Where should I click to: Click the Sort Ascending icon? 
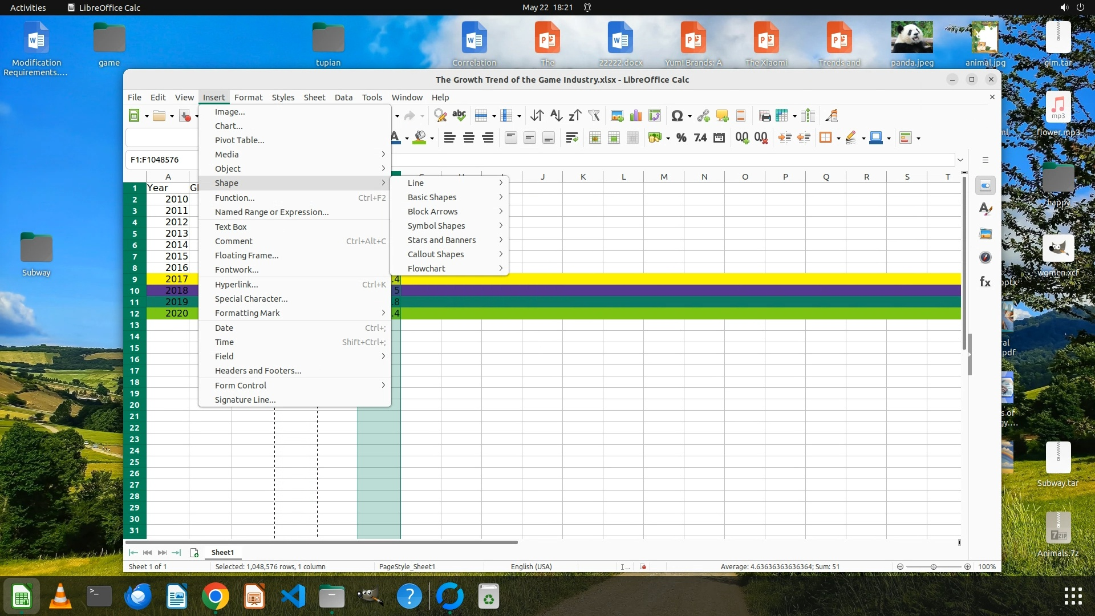tap(556, 116)
